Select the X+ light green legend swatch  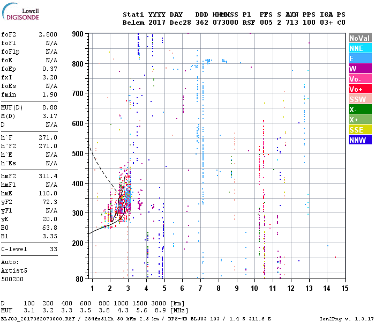pyautogui.click(x=360, y=120)
